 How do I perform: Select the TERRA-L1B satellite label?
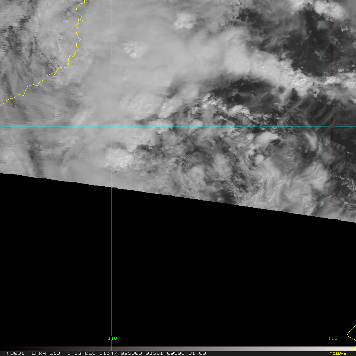pos(44,353)
